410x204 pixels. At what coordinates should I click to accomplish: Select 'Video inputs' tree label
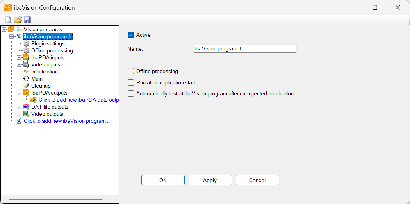tap(46, 64)
